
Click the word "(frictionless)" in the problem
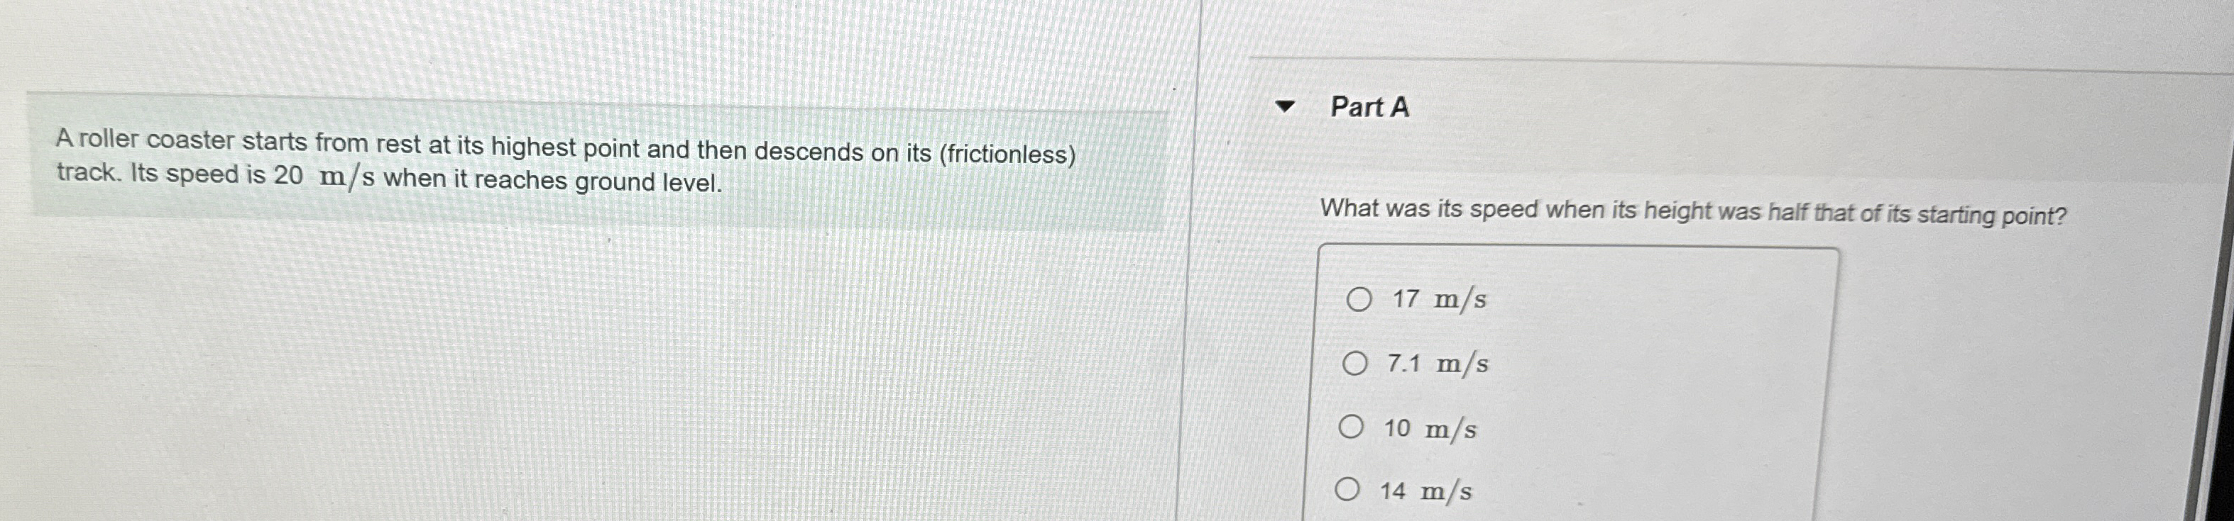(1007, 154)
